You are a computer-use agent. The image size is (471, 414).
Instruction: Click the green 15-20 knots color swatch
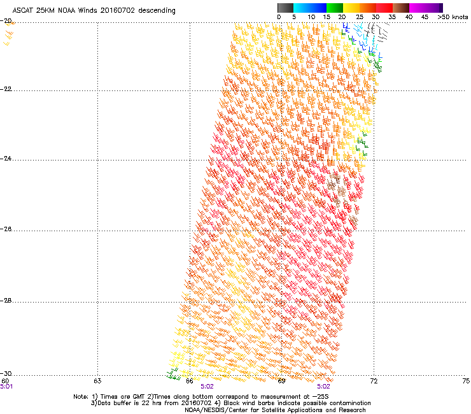[335, 8]
